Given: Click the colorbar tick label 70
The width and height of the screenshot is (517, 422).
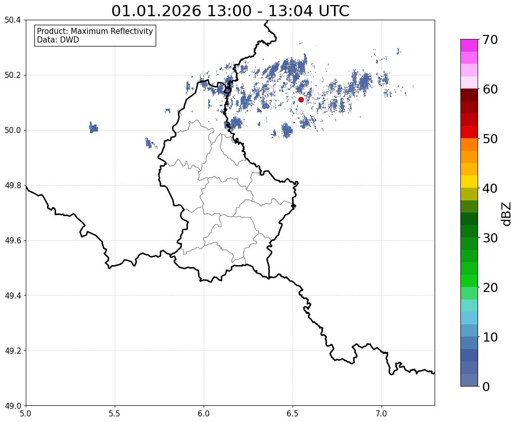Looking at the screenshot, I should [490, 39].
